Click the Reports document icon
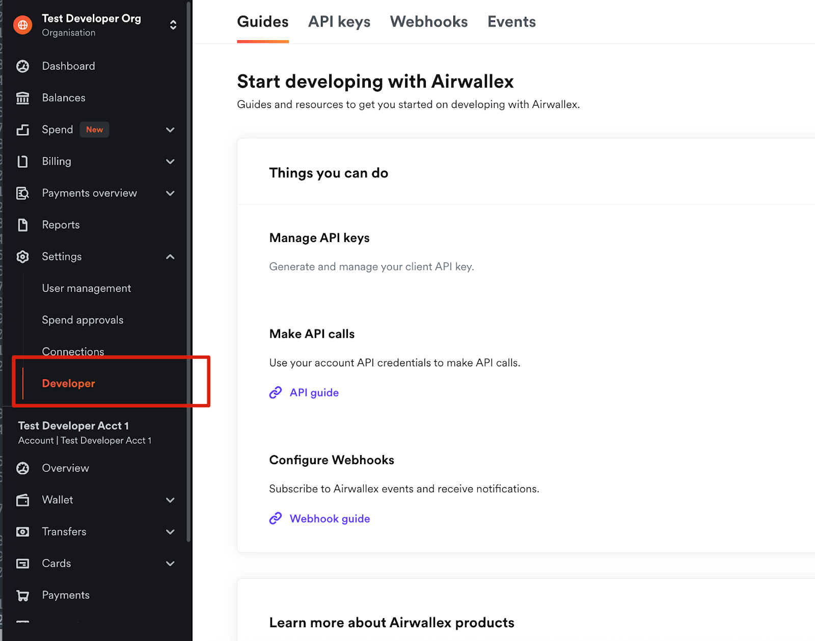 tap(22, 225)
